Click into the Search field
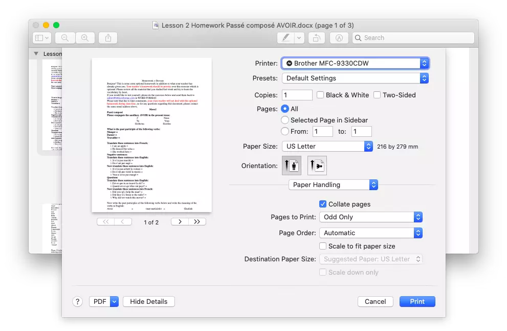507x331 pixels. coord(413,38)
